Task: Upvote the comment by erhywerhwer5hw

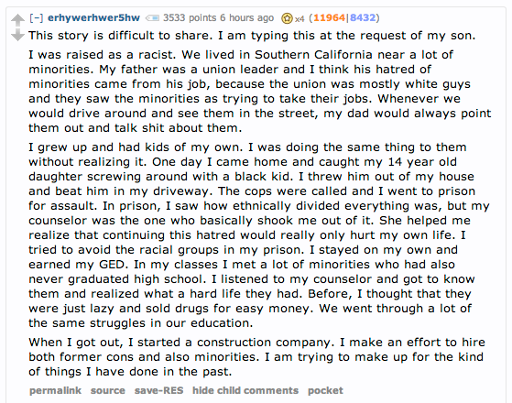Action: 17,20
